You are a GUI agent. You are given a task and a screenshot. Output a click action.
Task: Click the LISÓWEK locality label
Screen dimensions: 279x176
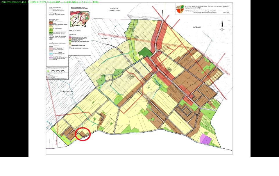tap(104, 38)
